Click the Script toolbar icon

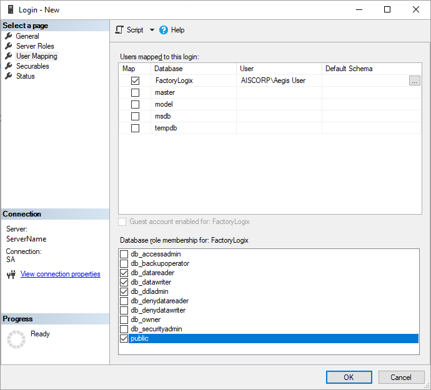[x=120, y=30]
